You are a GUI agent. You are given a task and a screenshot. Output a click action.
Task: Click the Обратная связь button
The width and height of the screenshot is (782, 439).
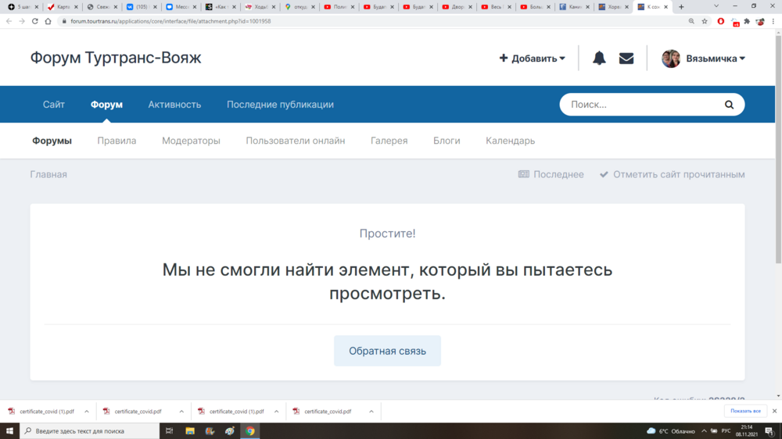(387, 351)
